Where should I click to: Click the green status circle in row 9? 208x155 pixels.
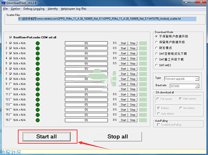click(37, 84)
